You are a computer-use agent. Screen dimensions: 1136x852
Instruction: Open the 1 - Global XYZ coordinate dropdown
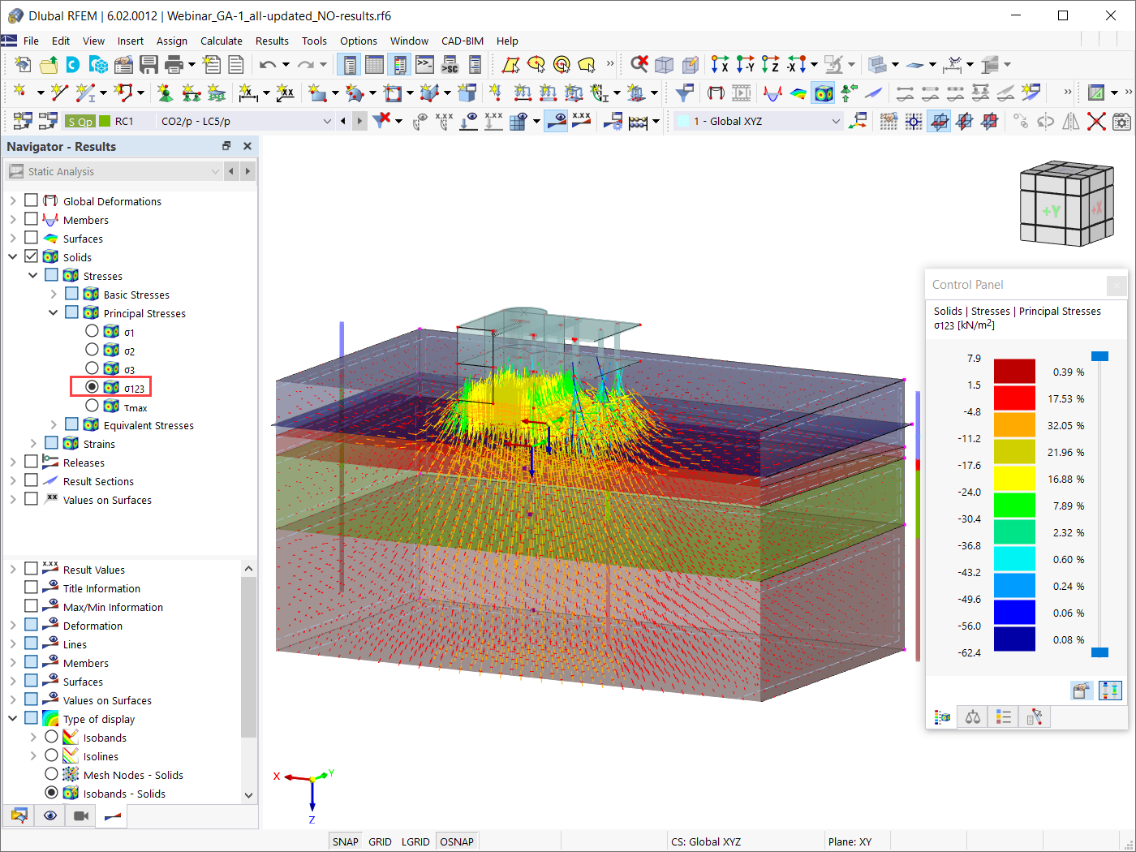836,121
